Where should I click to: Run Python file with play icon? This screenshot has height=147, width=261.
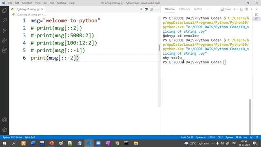(x=141, y=9)
